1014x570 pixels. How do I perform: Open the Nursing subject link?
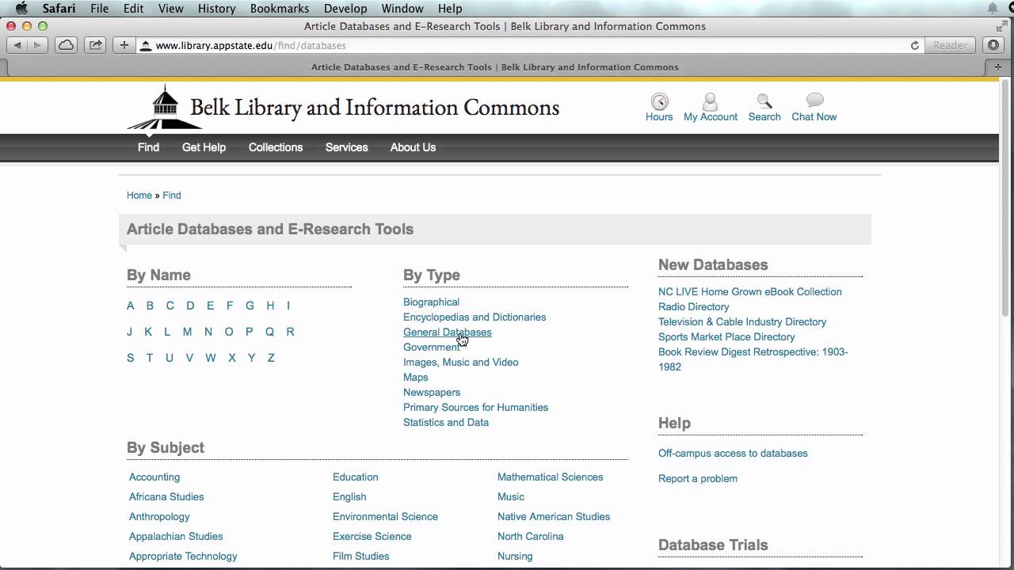coord(515,557)
